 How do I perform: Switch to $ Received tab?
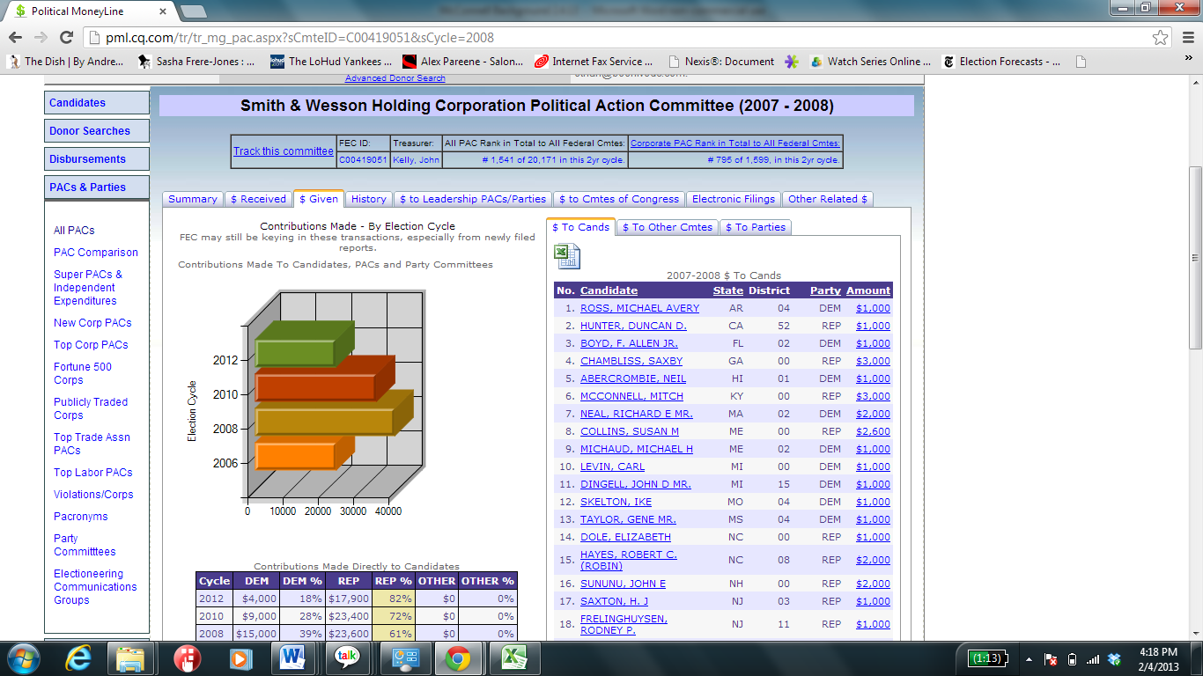(x=258, y=199)
